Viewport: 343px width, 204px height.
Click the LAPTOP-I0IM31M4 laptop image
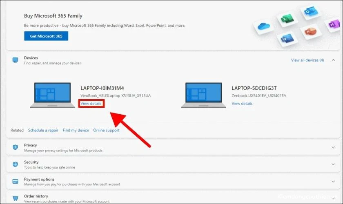[x=53, y=95]
